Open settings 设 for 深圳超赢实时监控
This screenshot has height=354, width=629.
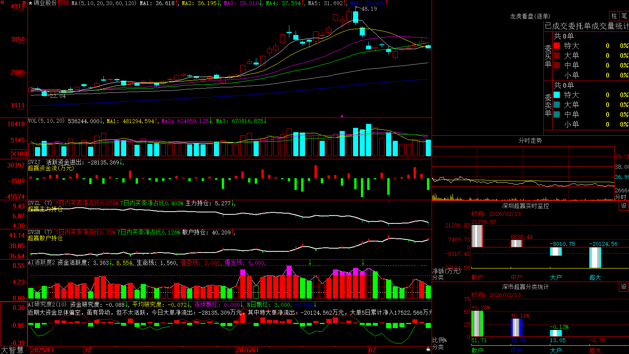(x=624, y=206)
